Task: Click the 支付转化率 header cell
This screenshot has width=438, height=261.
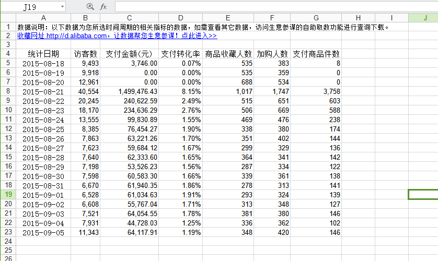Action: tap(180, 54)
